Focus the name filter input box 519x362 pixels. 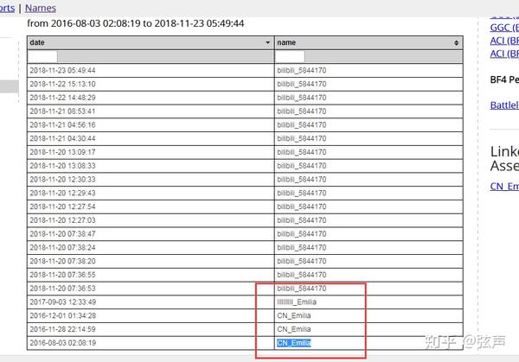[290, 56]
